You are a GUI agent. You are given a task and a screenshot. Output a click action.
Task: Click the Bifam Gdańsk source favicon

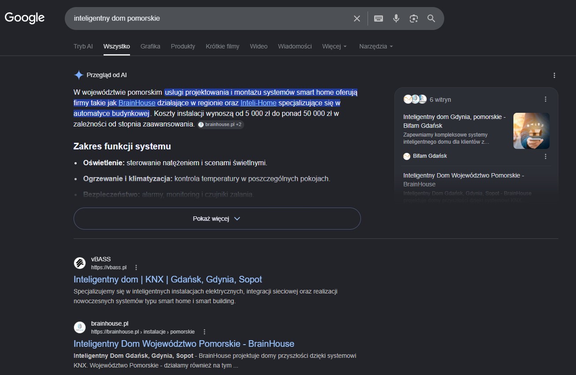click(407, 156)
